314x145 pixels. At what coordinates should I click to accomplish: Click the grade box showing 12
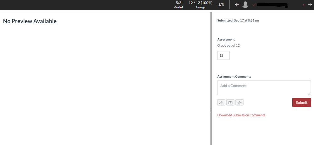point(223,55)
